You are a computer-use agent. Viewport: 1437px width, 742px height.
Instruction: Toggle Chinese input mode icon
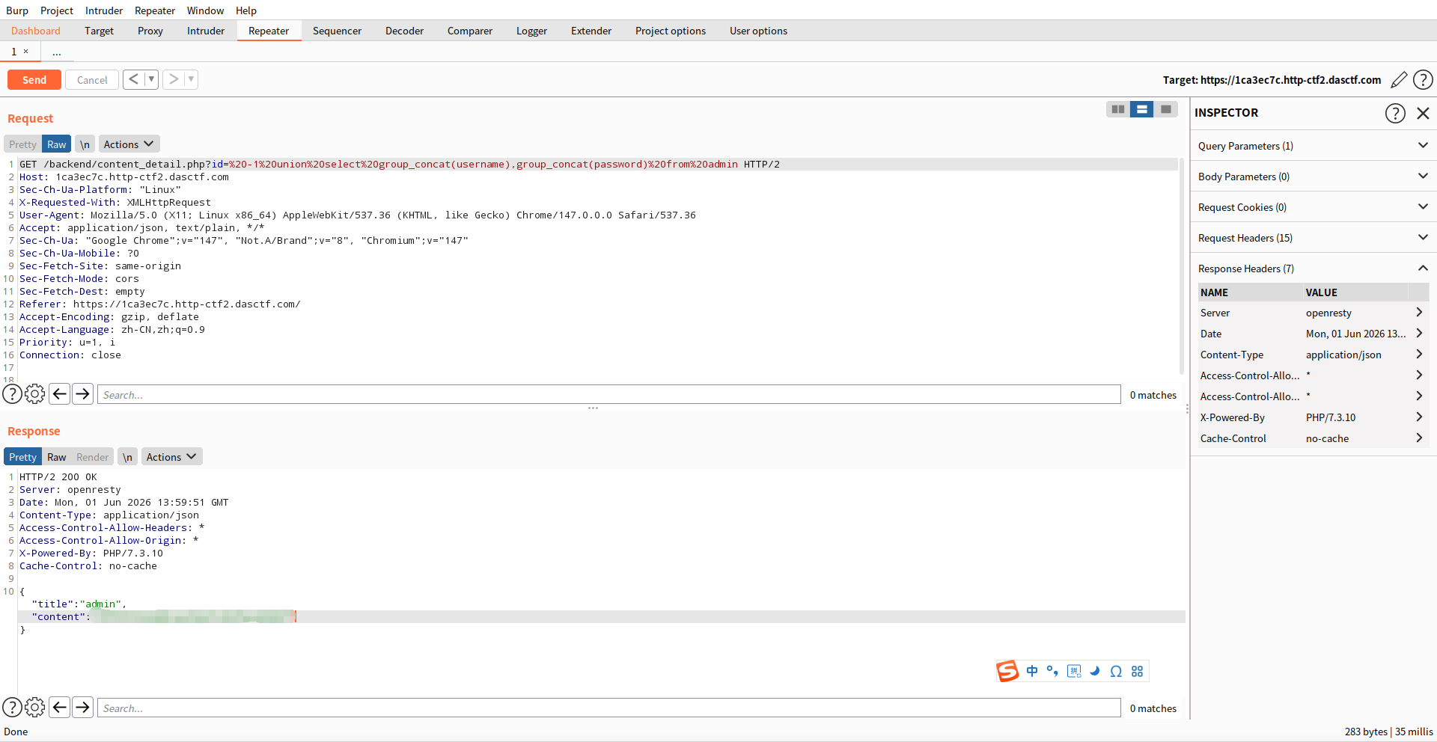[1032, 671]
